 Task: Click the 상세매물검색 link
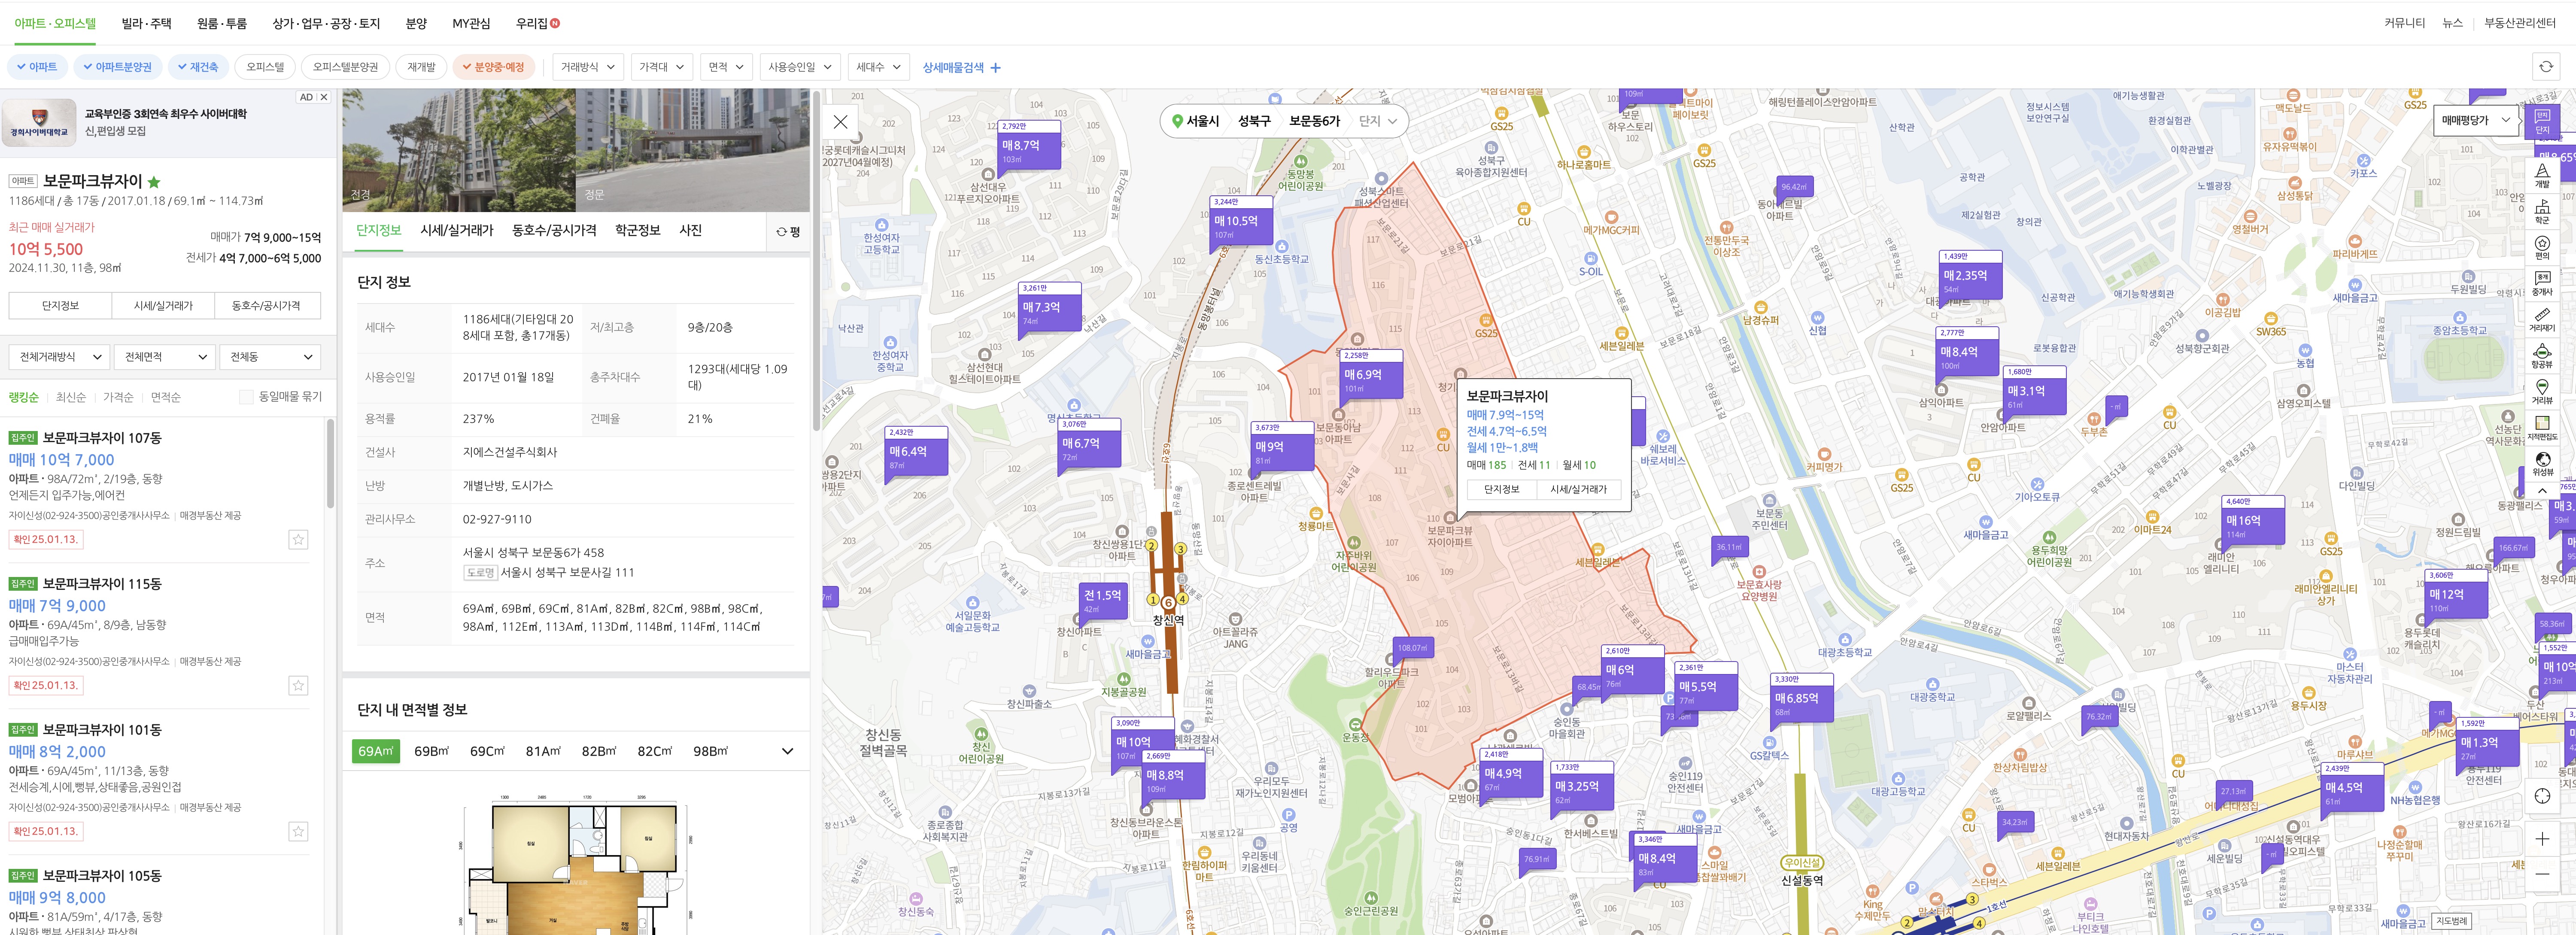point(960,67)
